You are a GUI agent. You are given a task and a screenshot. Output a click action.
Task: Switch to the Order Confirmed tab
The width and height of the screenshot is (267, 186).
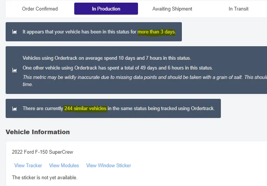tap(40, 9)
